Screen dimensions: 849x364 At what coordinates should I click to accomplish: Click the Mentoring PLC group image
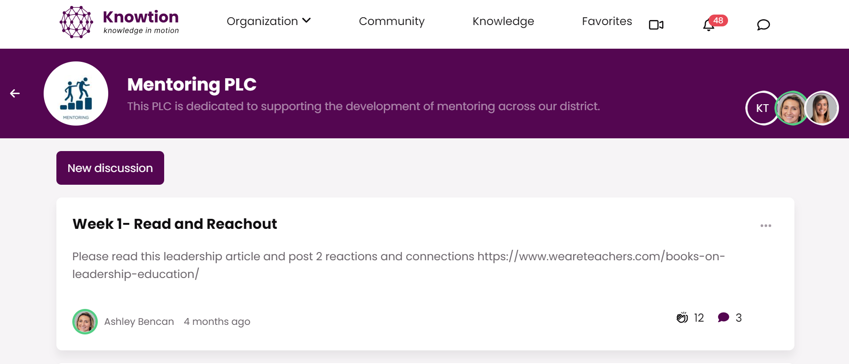(x=76, y=94)
